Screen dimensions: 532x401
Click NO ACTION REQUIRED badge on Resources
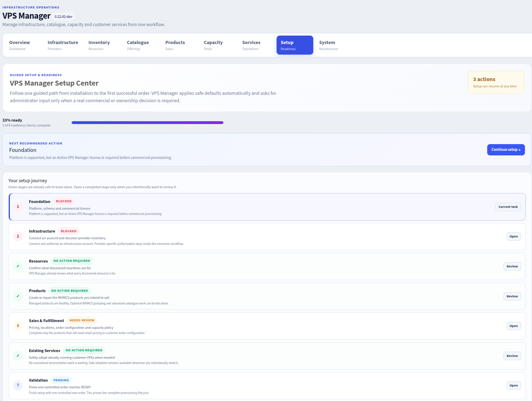[x=72, y=261]
